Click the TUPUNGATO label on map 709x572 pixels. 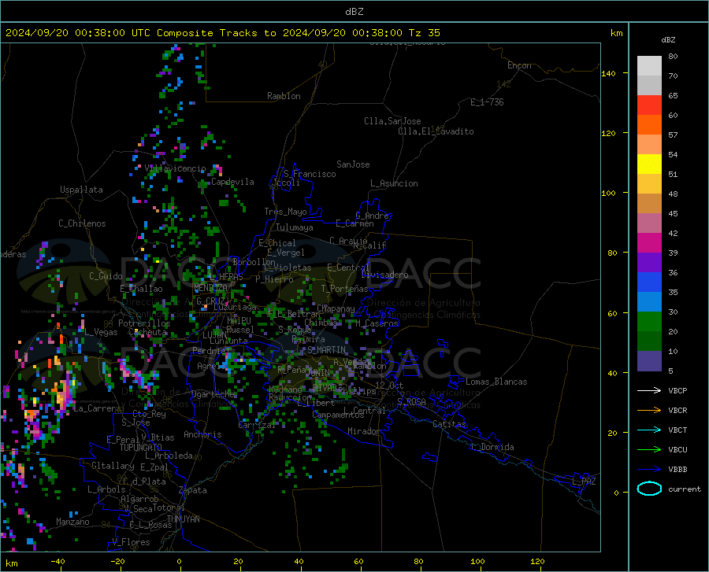[x=141, y=448]
